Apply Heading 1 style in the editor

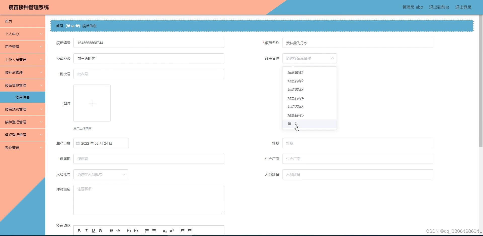[x=129, y=231]
